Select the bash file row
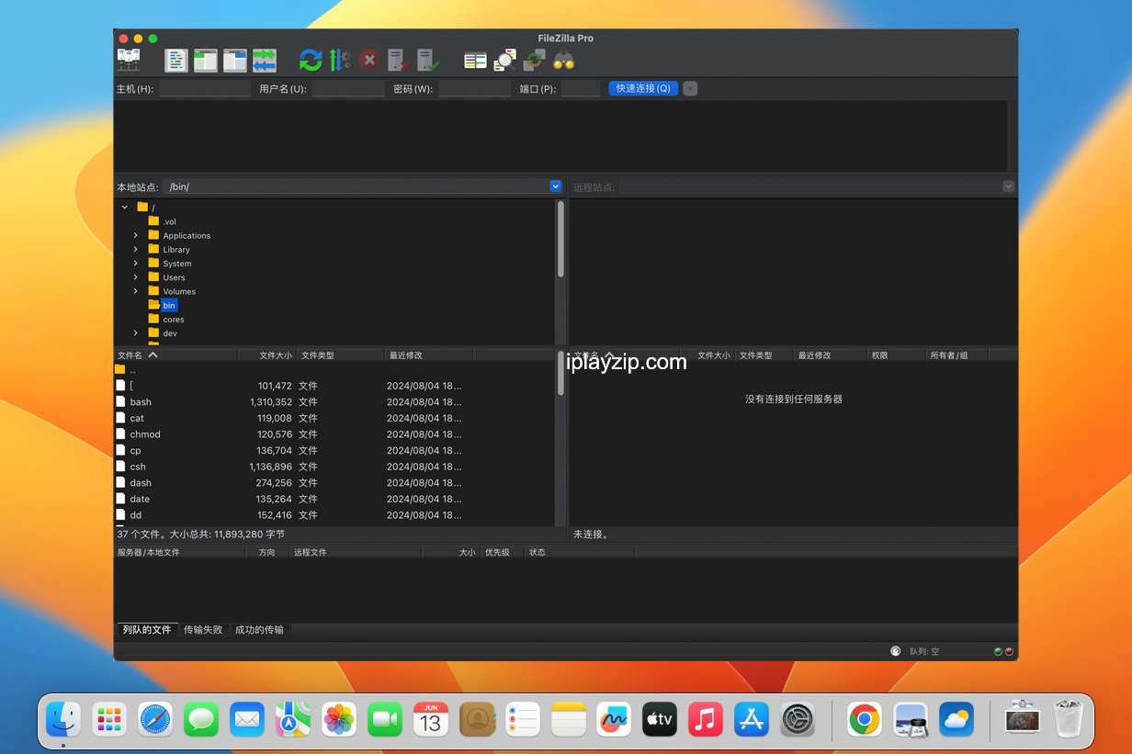 [x=334, y=401]
